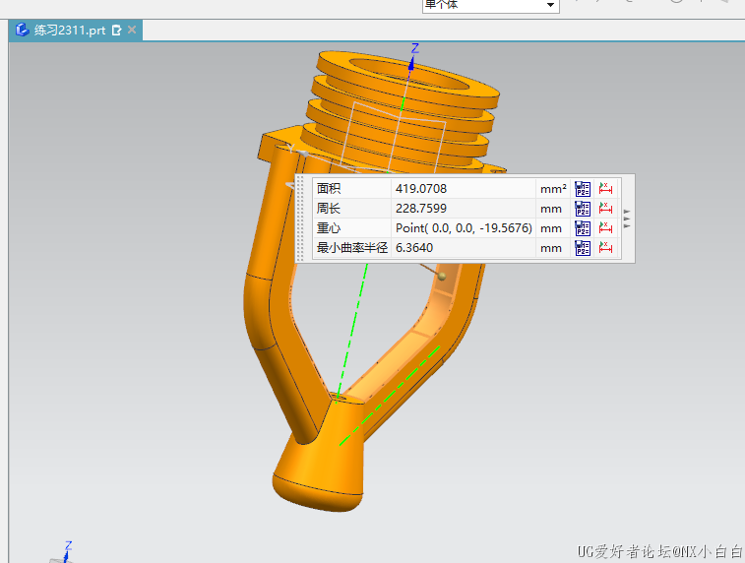Click the expression icon in the 最小曲率半径 row
The image size is (745, 563).
point(583,247)
